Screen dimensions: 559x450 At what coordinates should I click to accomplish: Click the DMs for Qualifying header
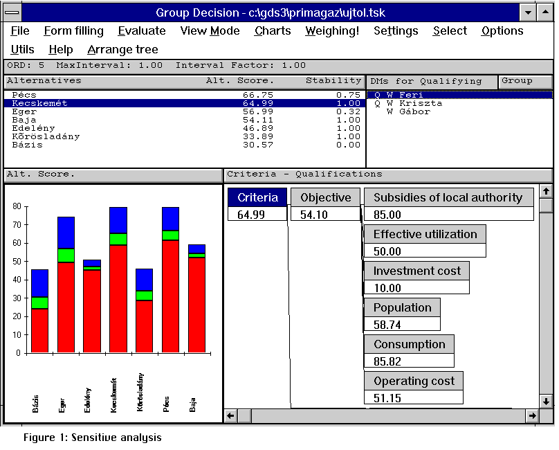coord(432,82)
